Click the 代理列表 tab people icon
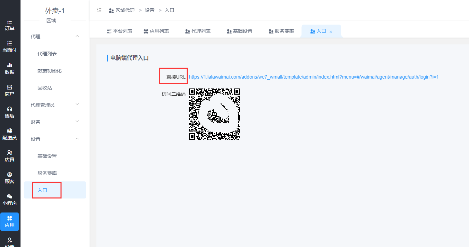Image resolution: width=469 pixels, height=247 pixels. coord(188,31)
